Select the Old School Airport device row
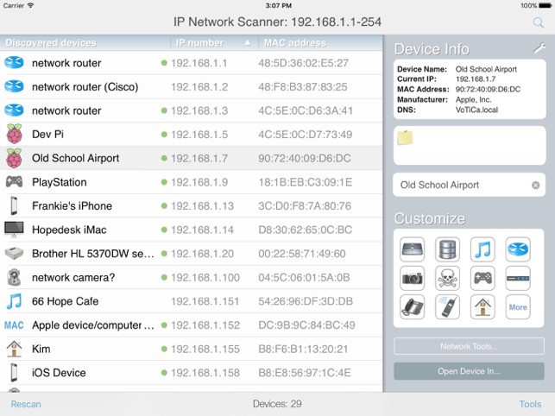Image resolution: width=555 pixels, height=416 pixels. 191,158
